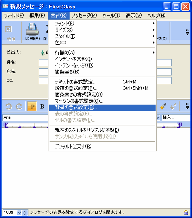Toggle the plain text P button
192x218 pixels.
(32, 107)
